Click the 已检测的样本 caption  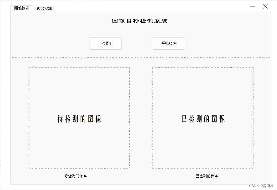[207, 176]
